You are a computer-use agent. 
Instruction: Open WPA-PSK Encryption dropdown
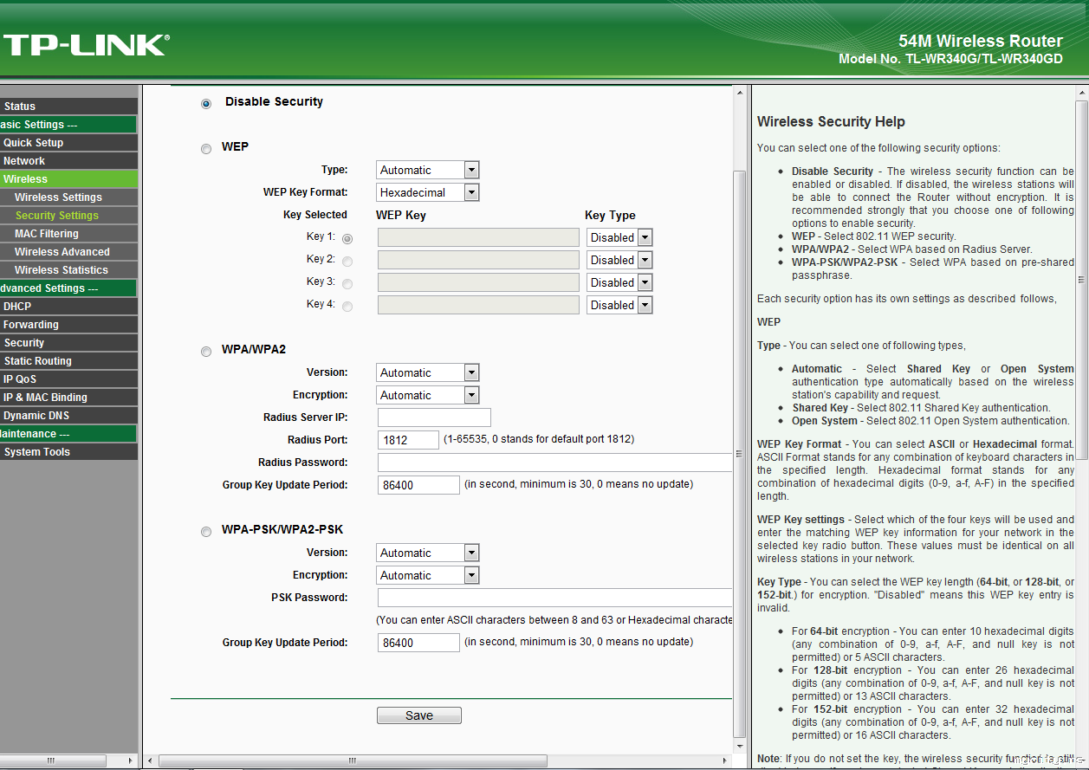point(427,575)
